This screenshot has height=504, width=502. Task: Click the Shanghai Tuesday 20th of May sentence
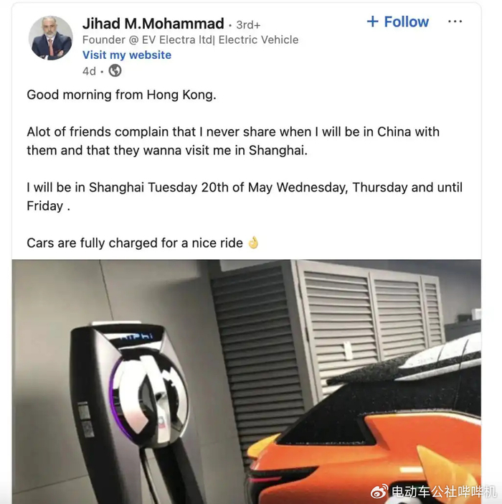(245, 197)
